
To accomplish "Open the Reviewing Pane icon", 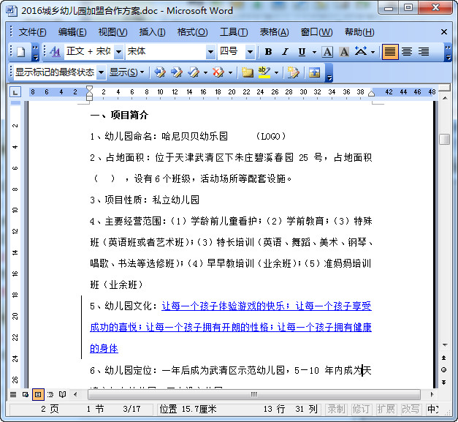I will (x=314, y=72).
